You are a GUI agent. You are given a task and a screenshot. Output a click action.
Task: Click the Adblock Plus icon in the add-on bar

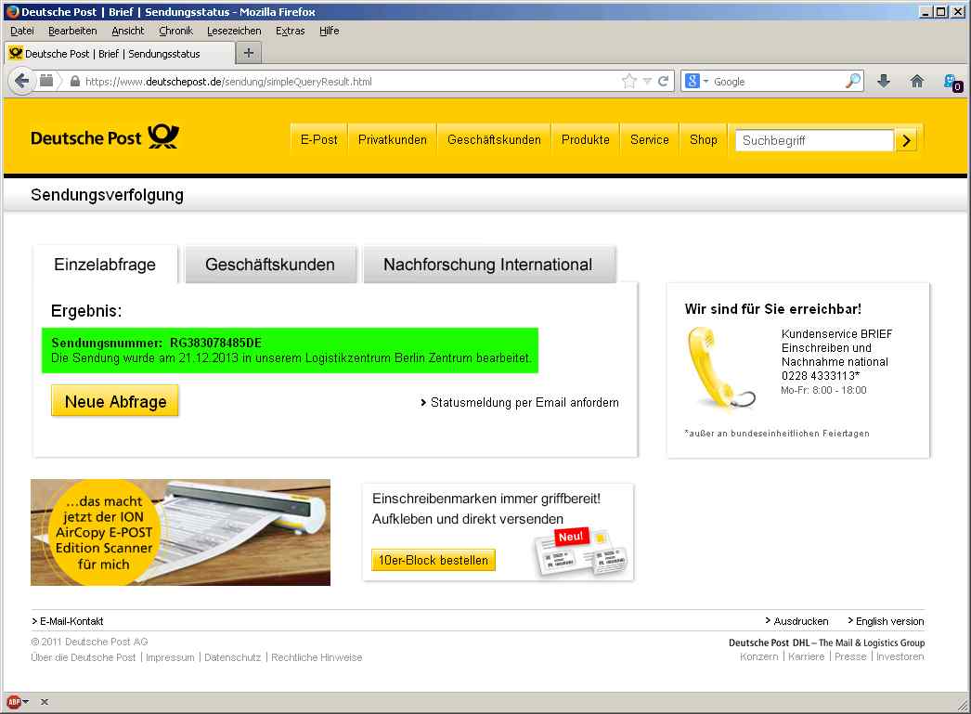pos(13,702)
